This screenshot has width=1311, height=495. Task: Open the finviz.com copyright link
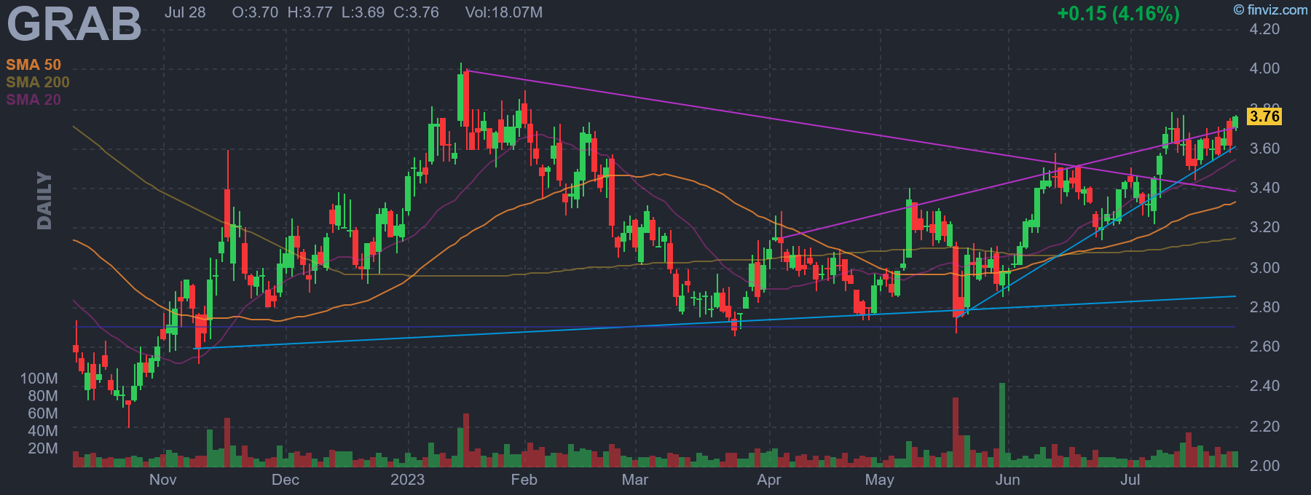point(1270,9)
